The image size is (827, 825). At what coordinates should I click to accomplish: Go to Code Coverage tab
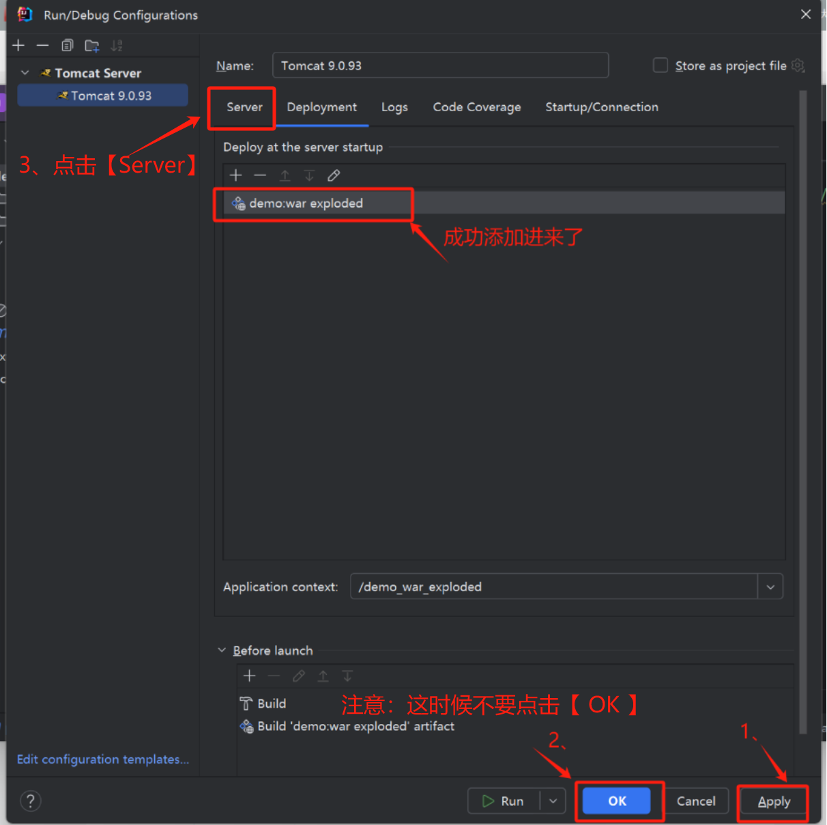476,107
